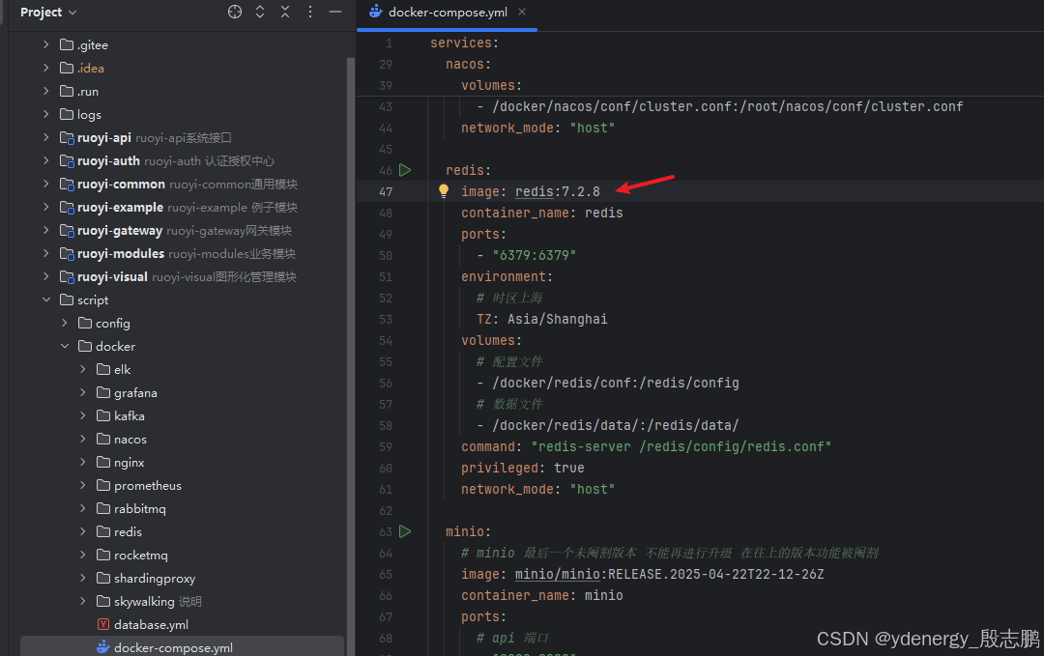Click the yellow lightbulb intention icon

444,191
